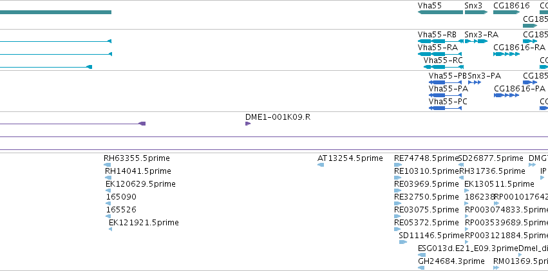
Task: Click the CG18616-RA transcript glyph
Action: click(506, 54)
